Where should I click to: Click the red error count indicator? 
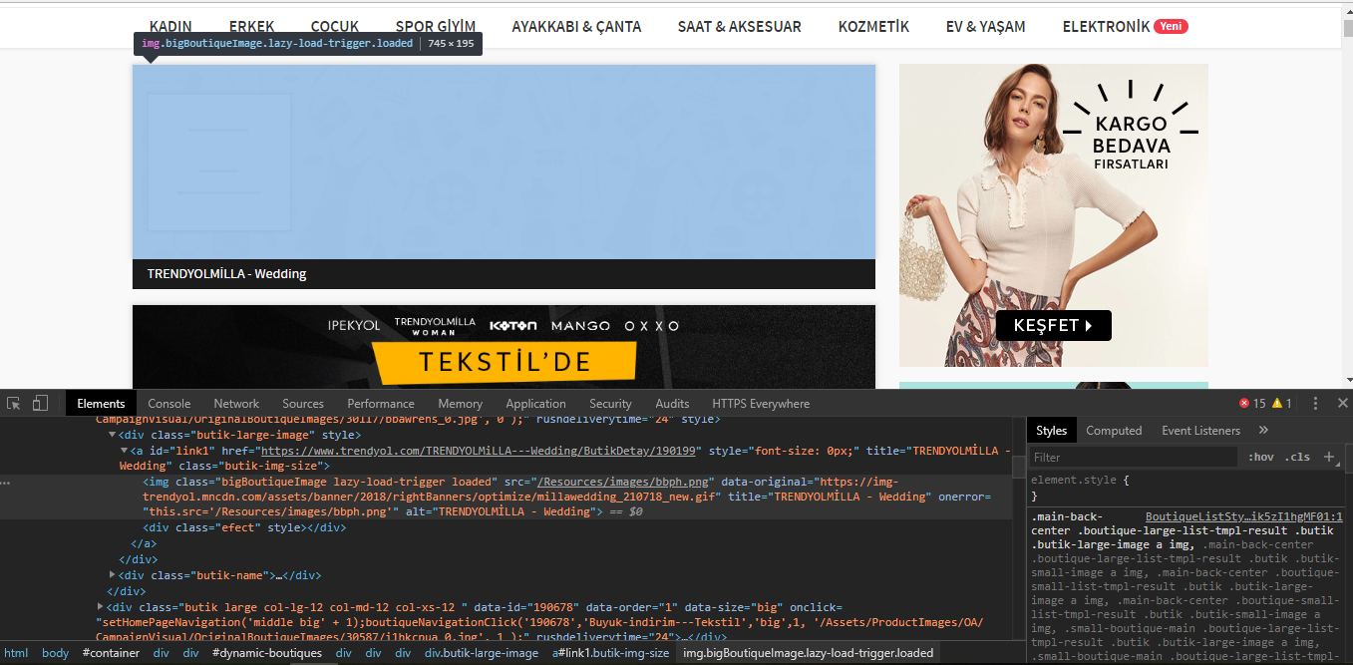pos(1251,403)
